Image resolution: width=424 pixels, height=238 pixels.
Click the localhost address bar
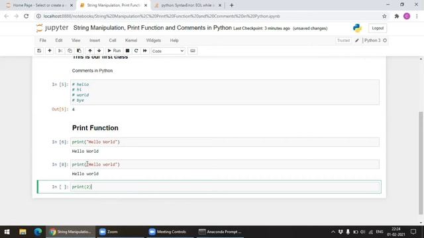[162, 16]
